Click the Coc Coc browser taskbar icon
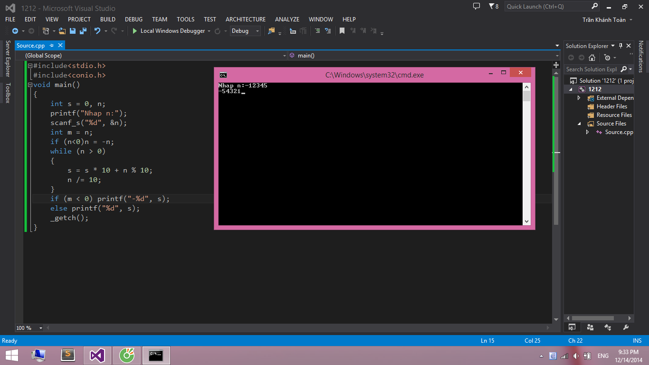Viewport: 649px width, 365px height. (127, 355)
